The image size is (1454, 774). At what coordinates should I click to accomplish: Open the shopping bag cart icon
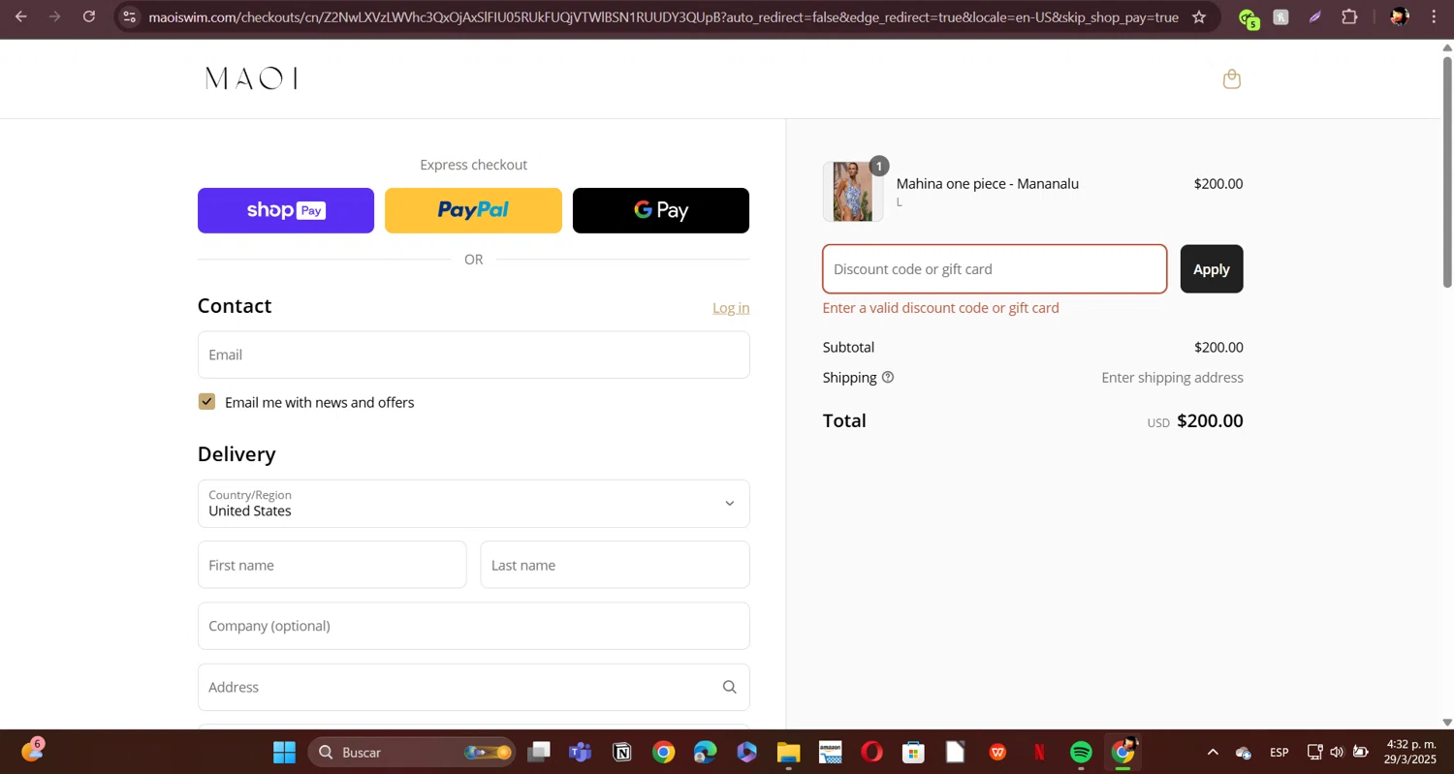coord(1232,78)
